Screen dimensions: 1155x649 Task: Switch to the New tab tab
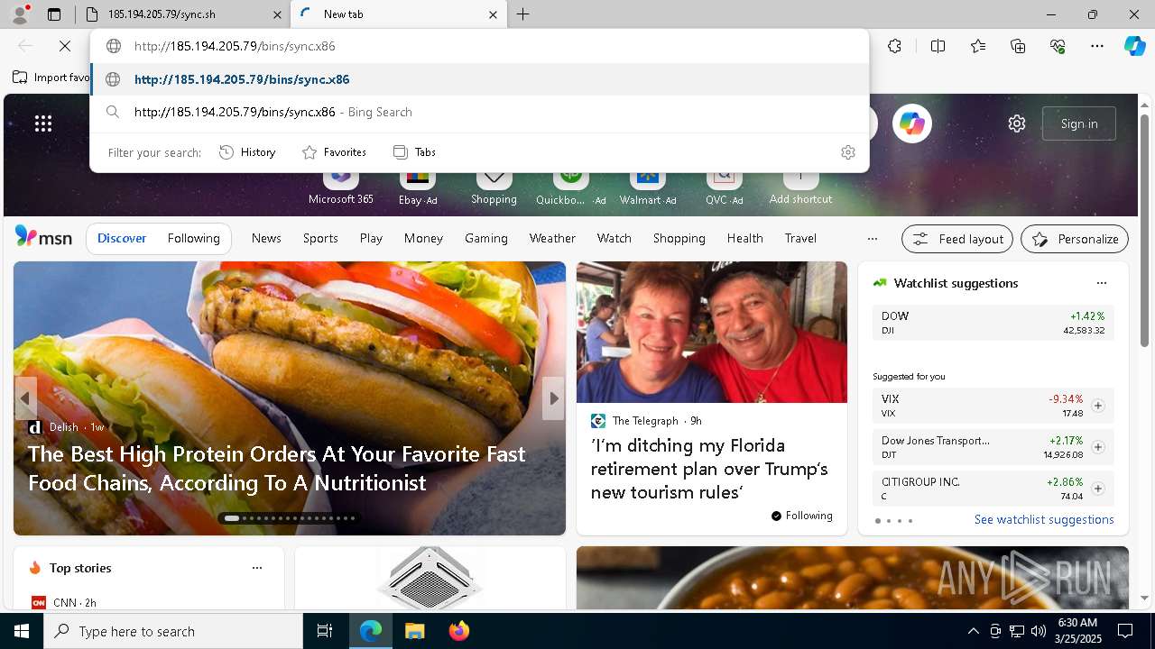[398, 14]
